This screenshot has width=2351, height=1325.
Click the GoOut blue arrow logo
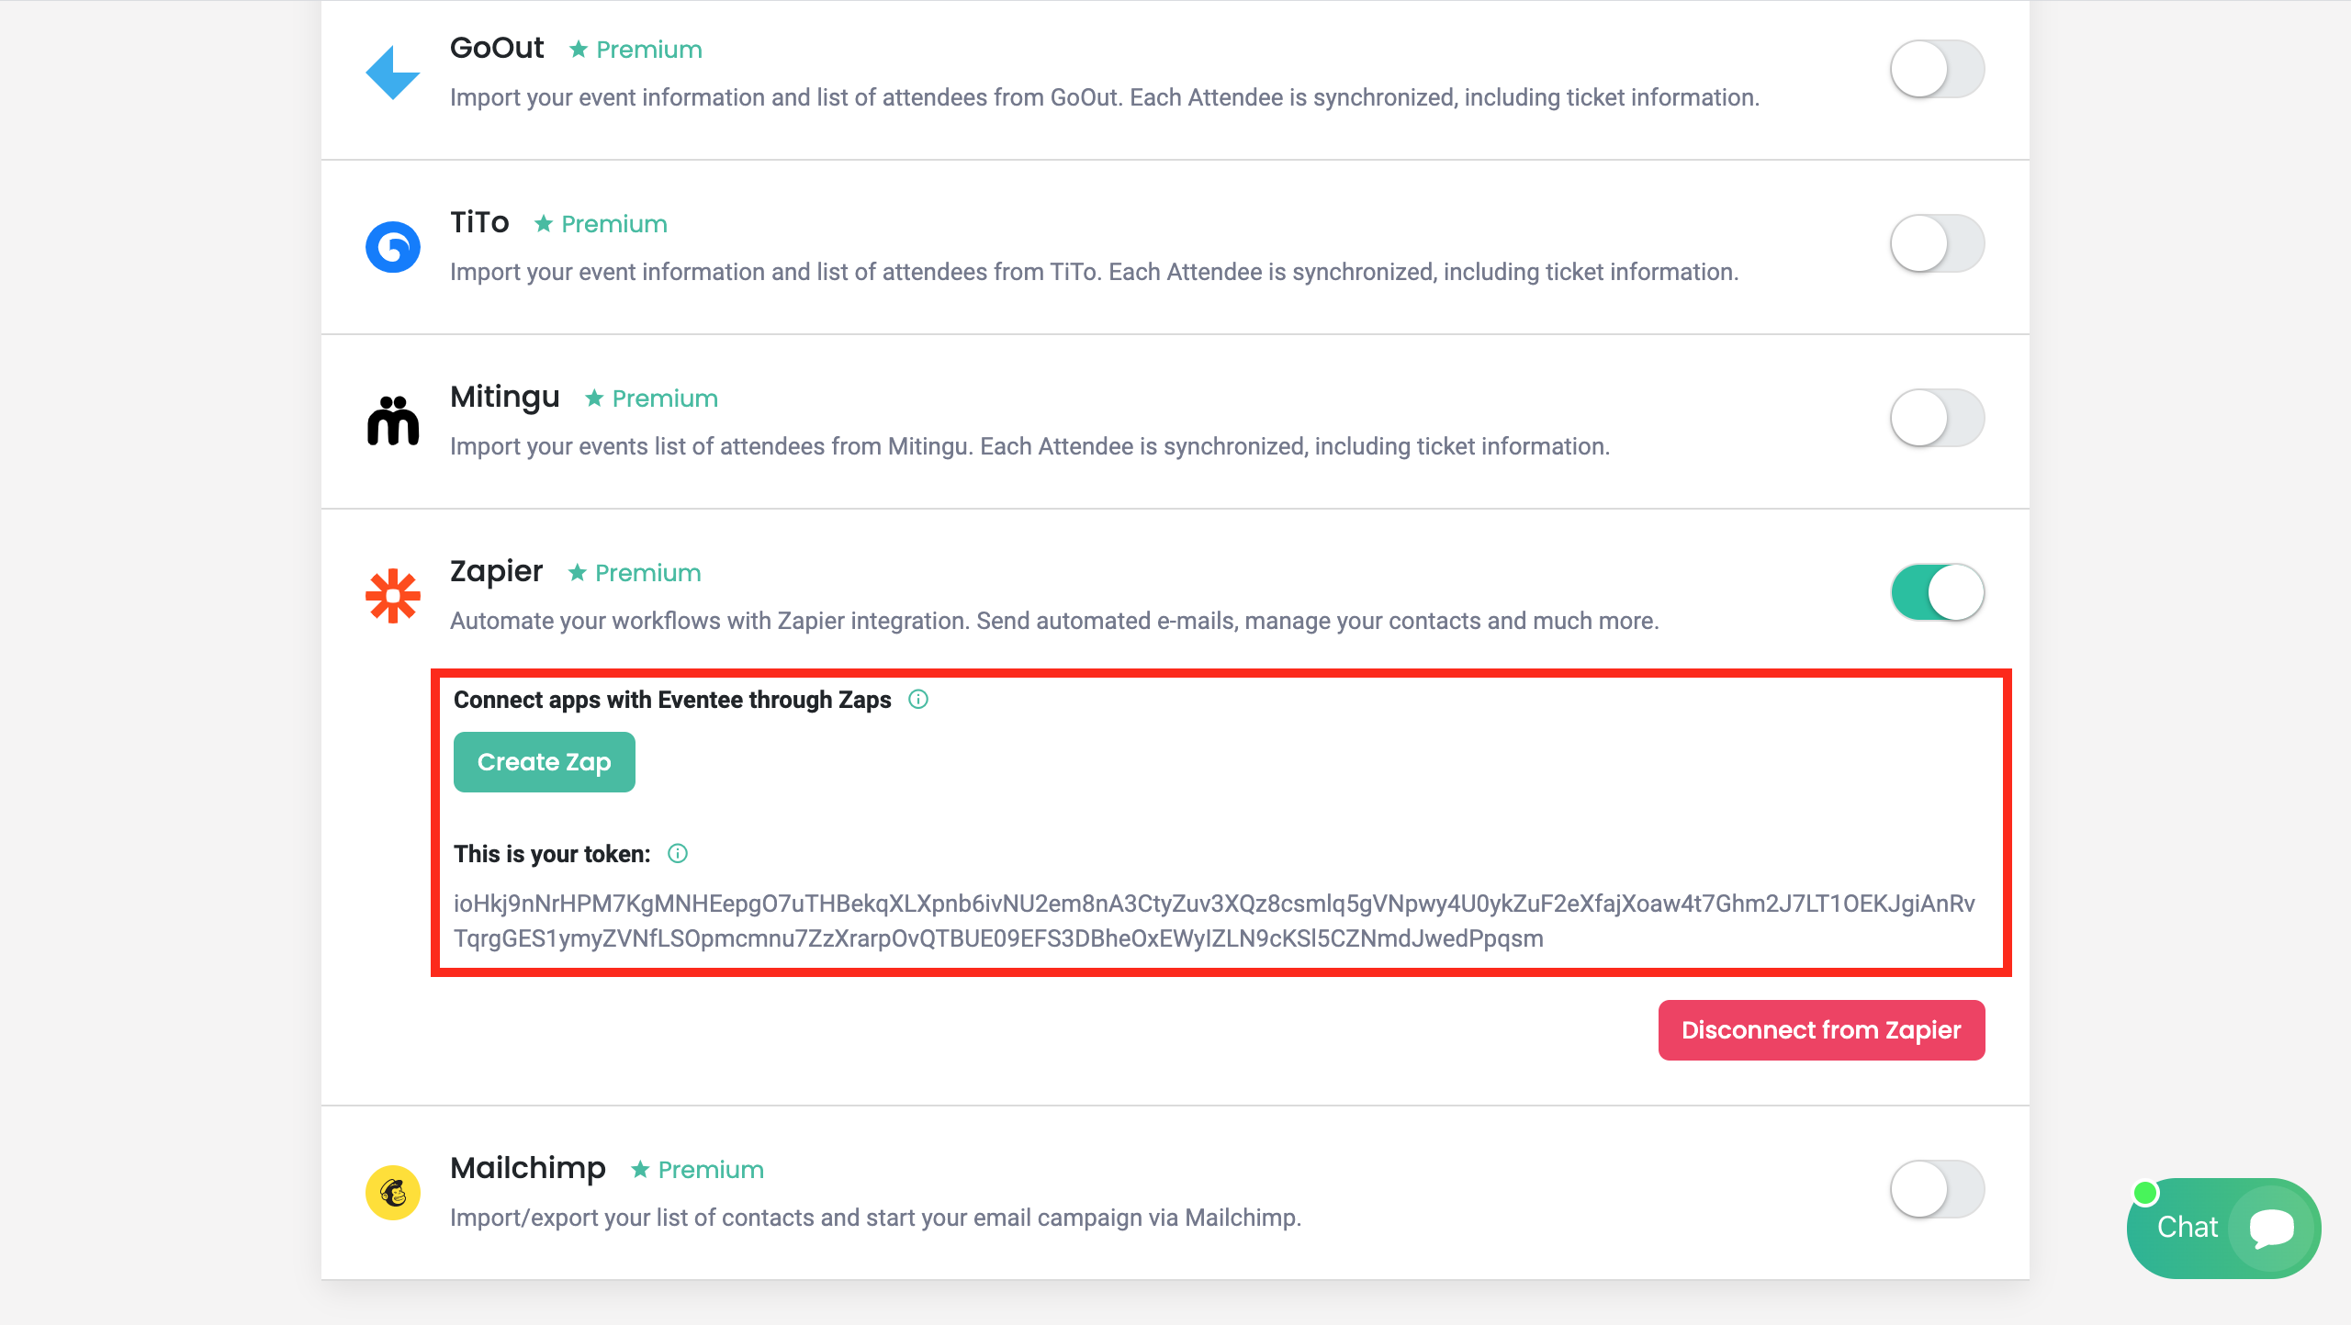393,73
